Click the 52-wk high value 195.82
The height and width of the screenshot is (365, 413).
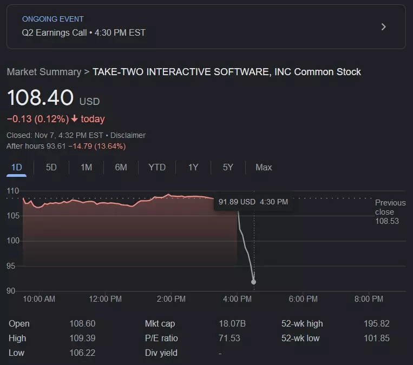[377, 324]
